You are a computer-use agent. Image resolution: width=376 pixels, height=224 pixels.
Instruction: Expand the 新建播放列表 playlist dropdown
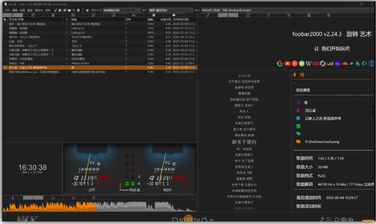coord(122,10)
